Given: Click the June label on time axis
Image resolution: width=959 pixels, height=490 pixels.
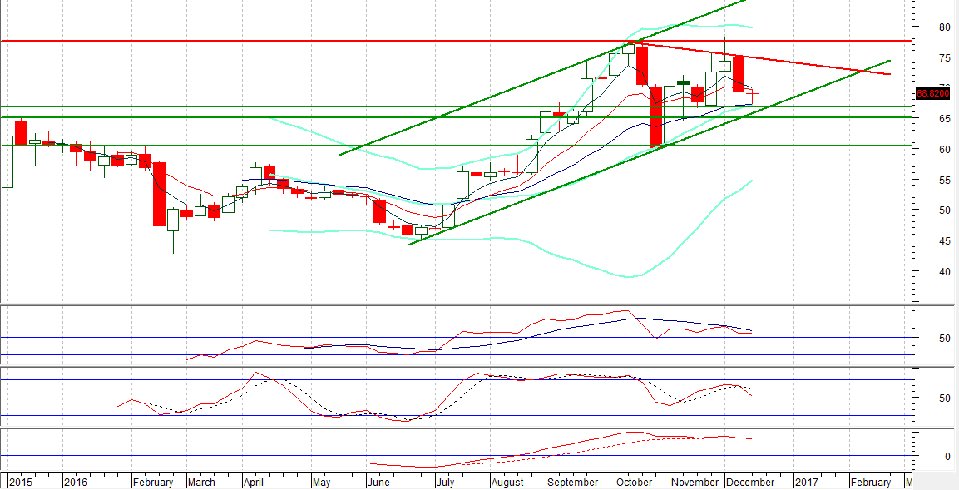Looking at the screenshot, I should coord(379,482).
